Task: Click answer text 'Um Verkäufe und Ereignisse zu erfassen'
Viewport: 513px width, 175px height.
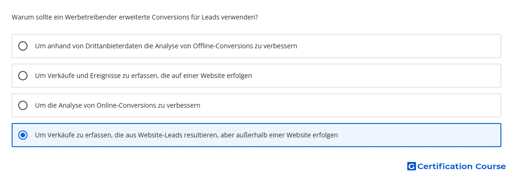Action: (143, 76)
